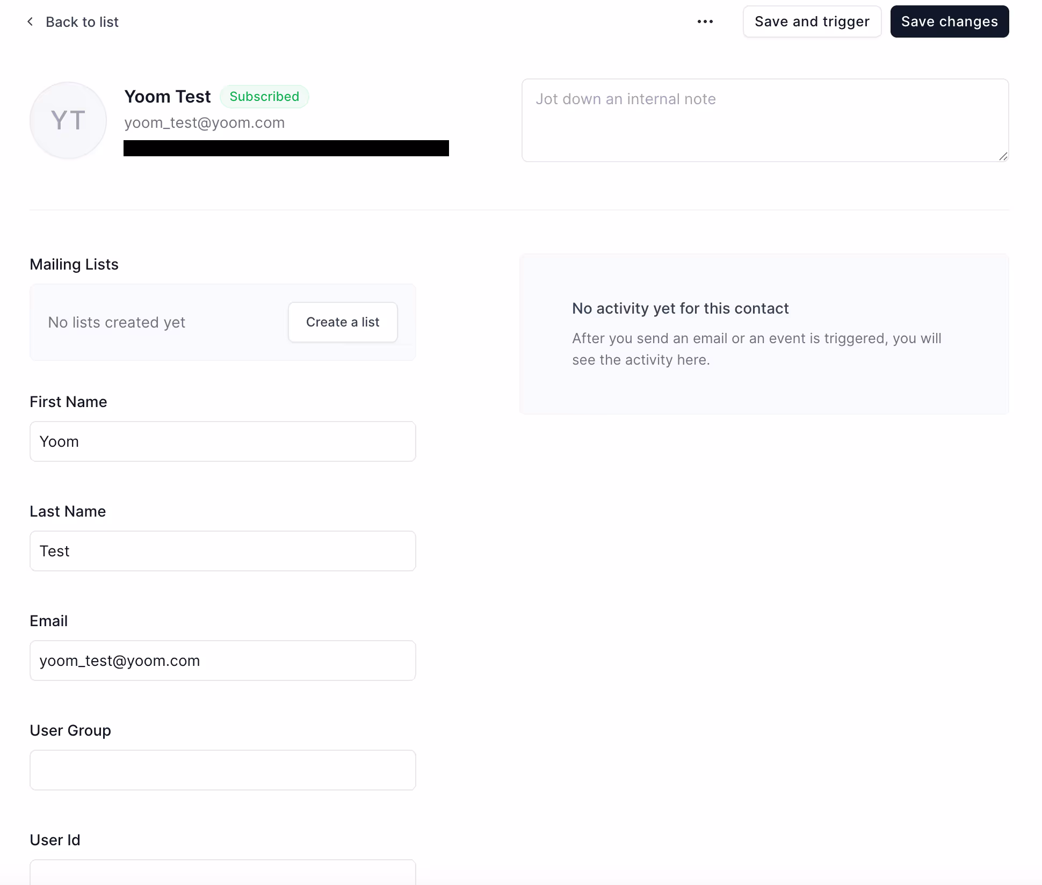Click the No activity yet heading

click(680, 308)
